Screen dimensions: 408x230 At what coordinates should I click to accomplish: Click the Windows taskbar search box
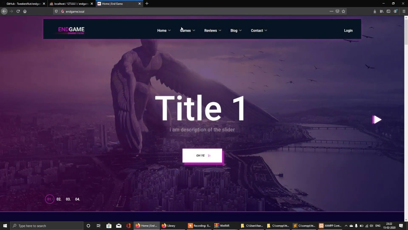click(47, 226)
